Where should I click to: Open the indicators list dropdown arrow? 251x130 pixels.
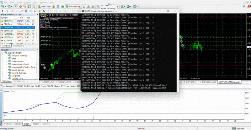pos(125,7)
